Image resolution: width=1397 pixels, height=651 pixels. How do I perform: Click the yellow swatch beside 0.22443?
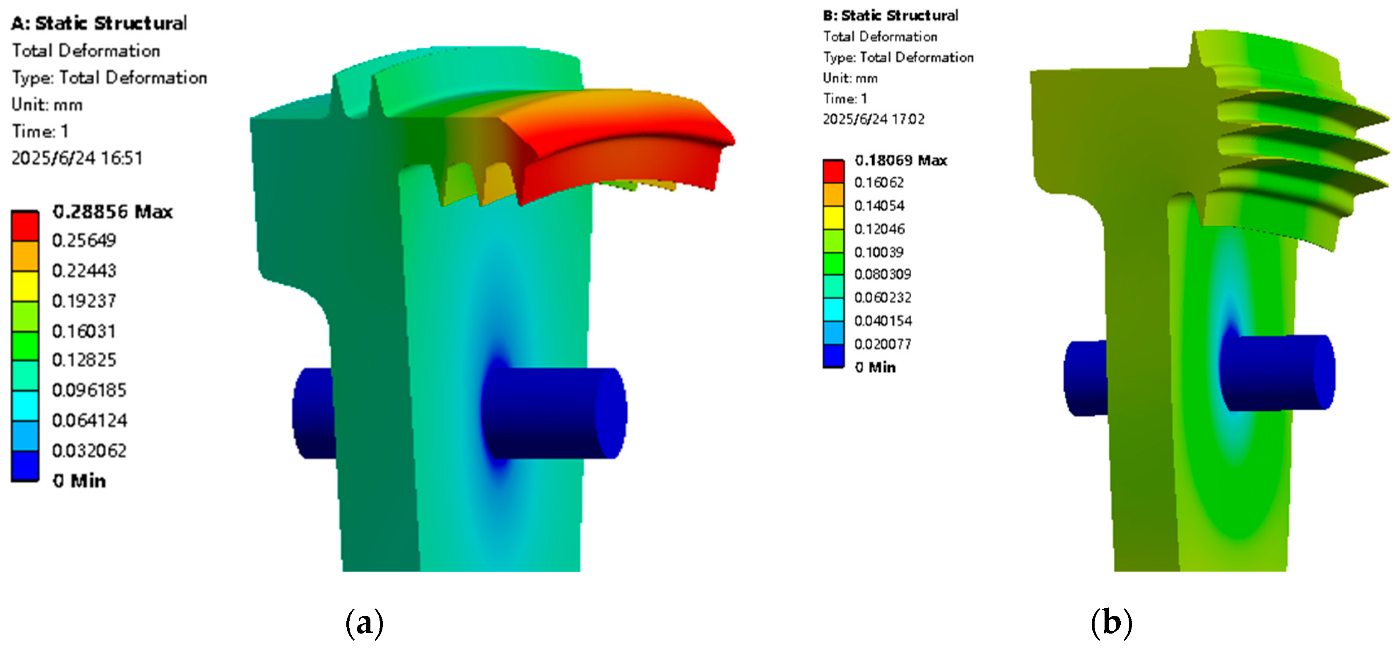click(25, 286)
